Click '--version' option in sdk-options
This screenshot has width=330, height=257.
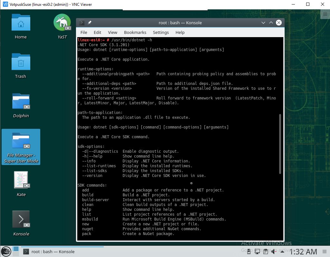tap(92, 176)
